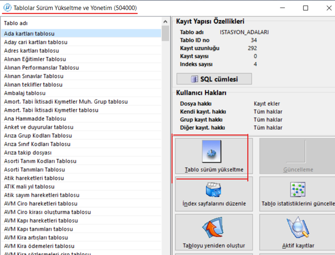Select AVM Kapı tanımları tablosu row

click(x=81, y=229)
